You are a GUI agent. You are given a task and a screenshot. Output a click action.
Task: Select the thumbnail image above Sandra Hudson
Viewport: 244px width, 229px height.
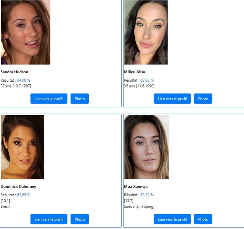tap(26, 32)
